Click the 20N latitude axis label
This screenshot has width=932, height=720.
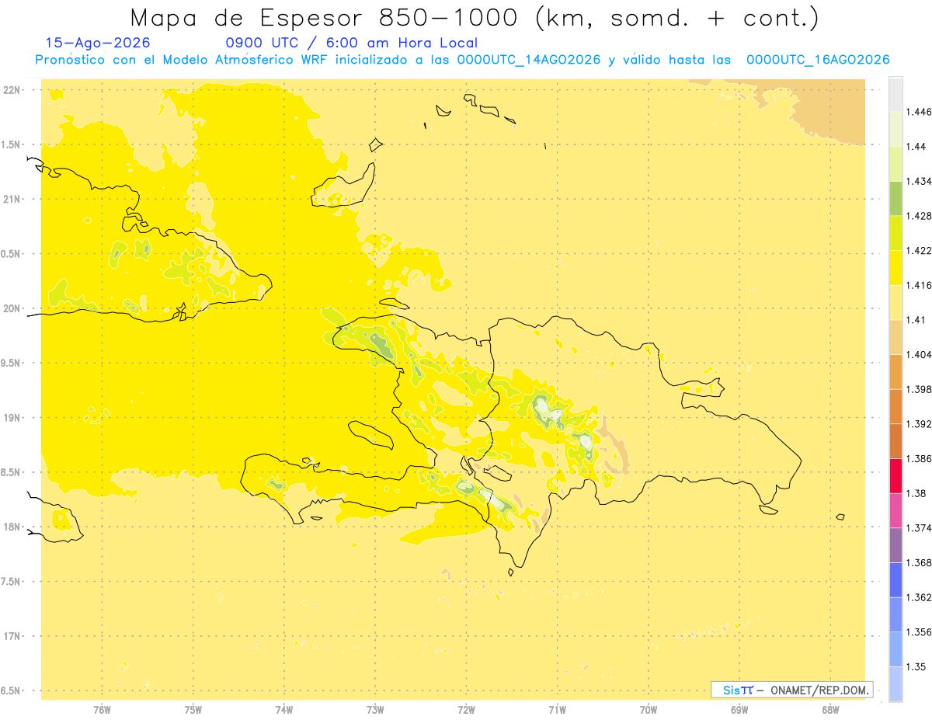pyautogui.click(x=12, y=309)
